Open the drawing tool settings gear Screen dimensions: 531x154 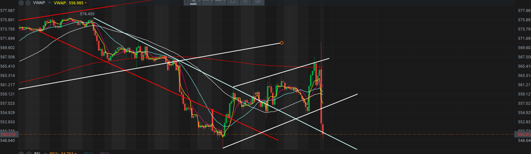[x=258, y=1]
